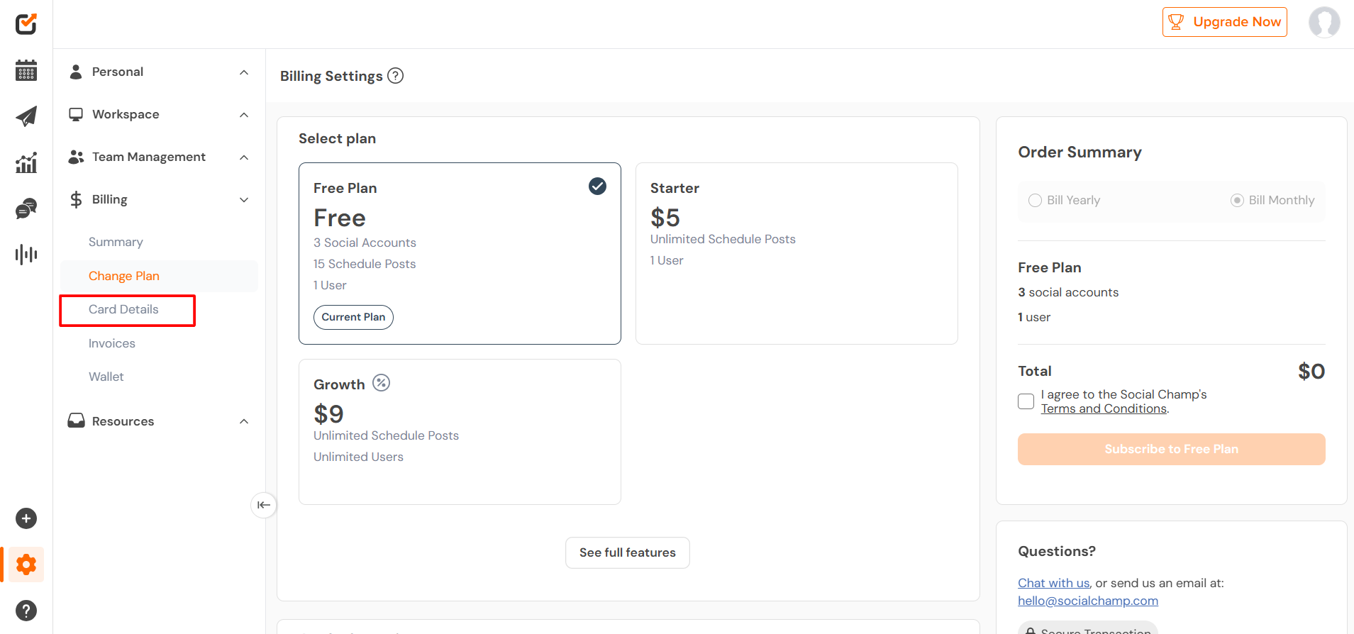
Task: Click the plus add button in sidebar
Action: (x=26, y=518)
